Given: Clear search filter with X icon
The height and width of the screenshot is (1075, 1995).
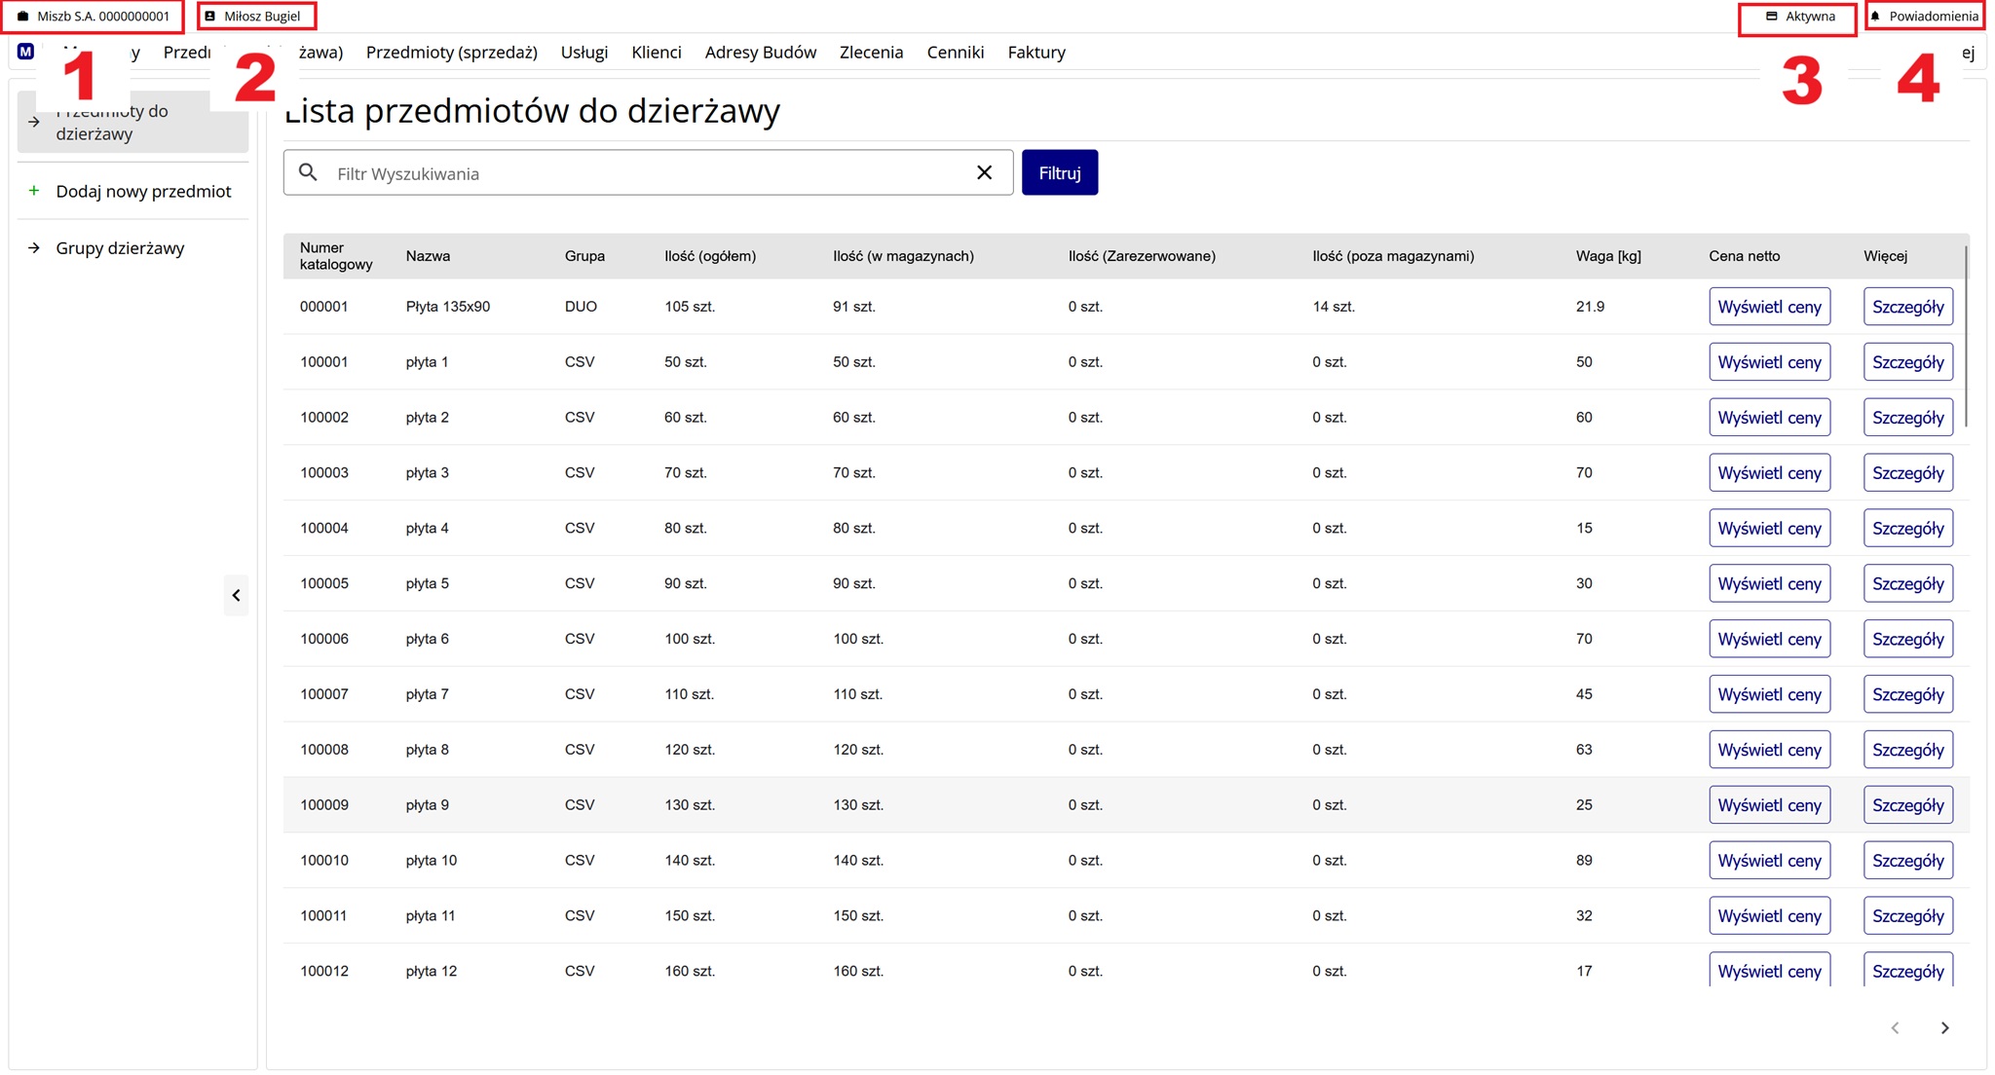Looking at the screenshot, I should click(984, 172).
